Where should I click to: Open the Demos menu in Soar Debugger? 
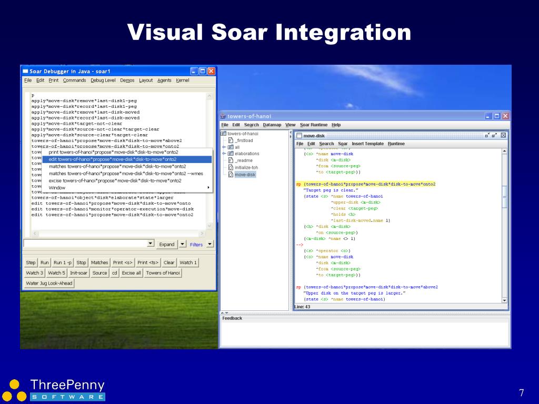(127, 80)
